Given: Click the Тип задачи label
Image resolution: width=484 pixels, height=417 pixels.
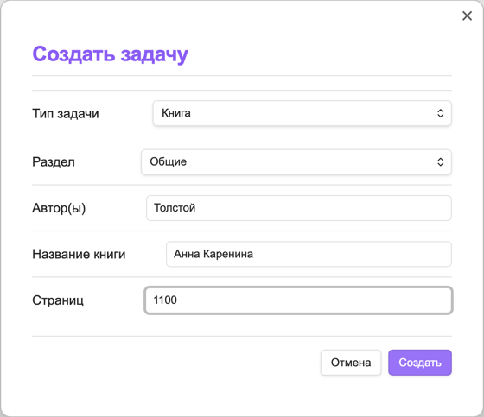Looking at the screenshot, I should (x=66, y=114).
